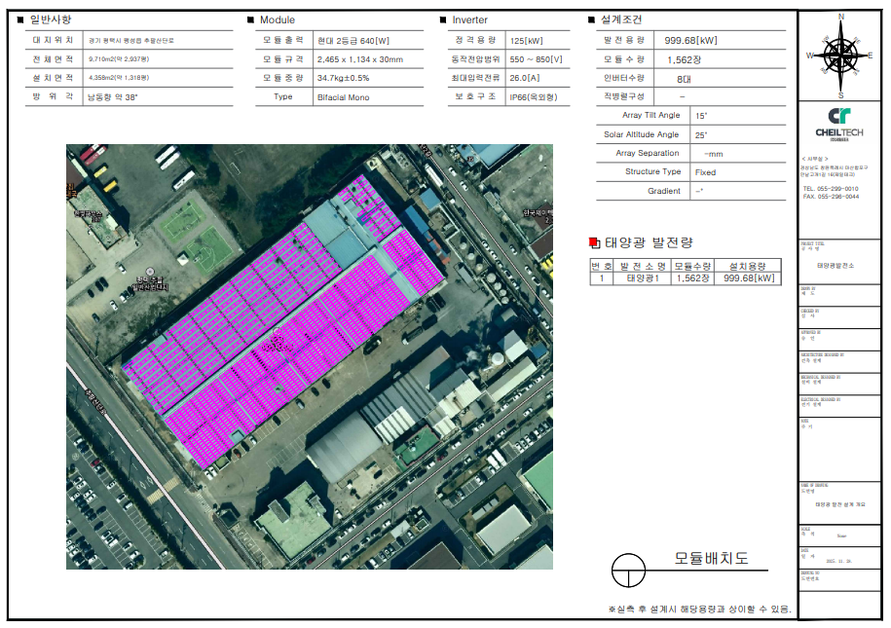
Task: Select the Bifacial Mono type cell
Action: click(343, 96)
